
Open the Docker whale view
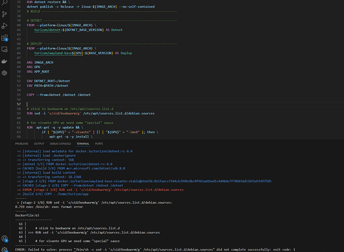coord(5,61)
